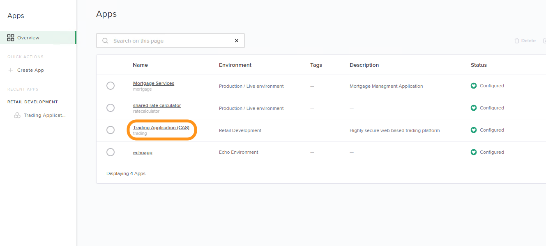
Task: Click the trash icon beside Delete
Action: tap(517, 41)
